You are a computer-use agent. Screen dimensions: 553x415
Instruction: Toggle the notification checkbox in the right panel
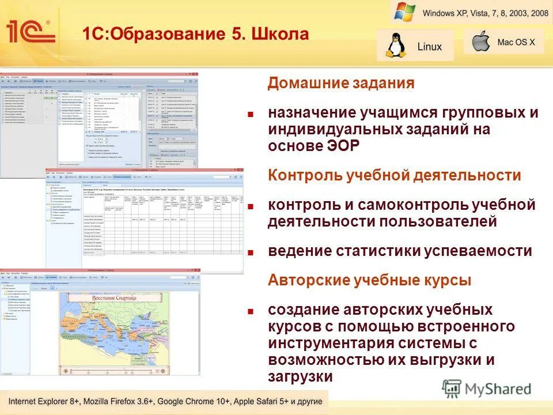160,151
